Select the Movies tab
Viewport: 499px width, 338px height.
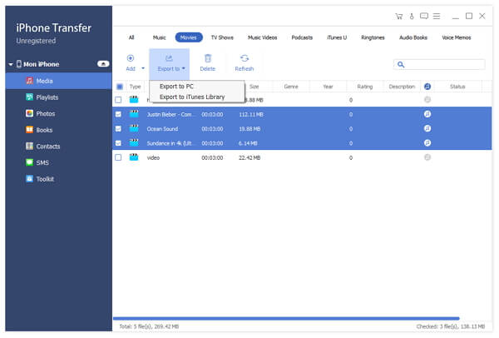click(189, 37)
